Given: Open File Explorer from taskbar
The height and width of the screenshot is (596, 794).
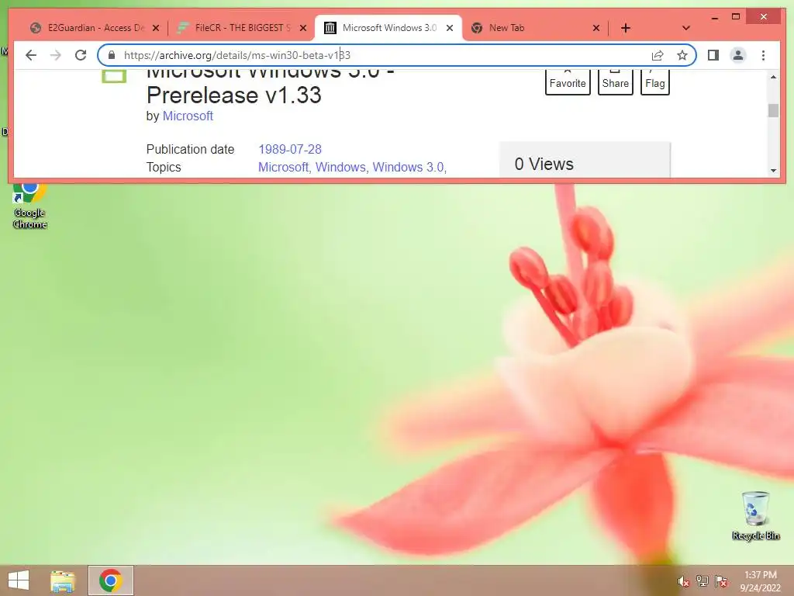Looking at the screenshot, I should point(63,580).
